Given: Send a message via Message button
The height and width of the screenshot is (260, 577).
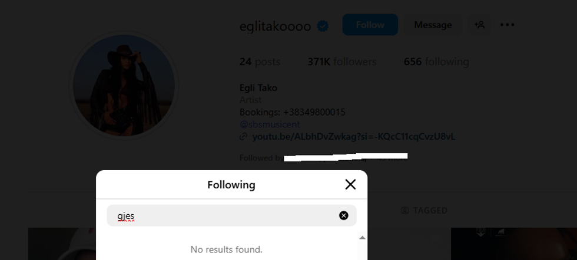Looking at the screenshot, I should (x=433, y=25).
